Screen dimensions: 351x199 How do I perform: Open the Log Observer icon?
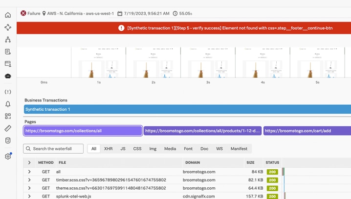click(8, 52)
